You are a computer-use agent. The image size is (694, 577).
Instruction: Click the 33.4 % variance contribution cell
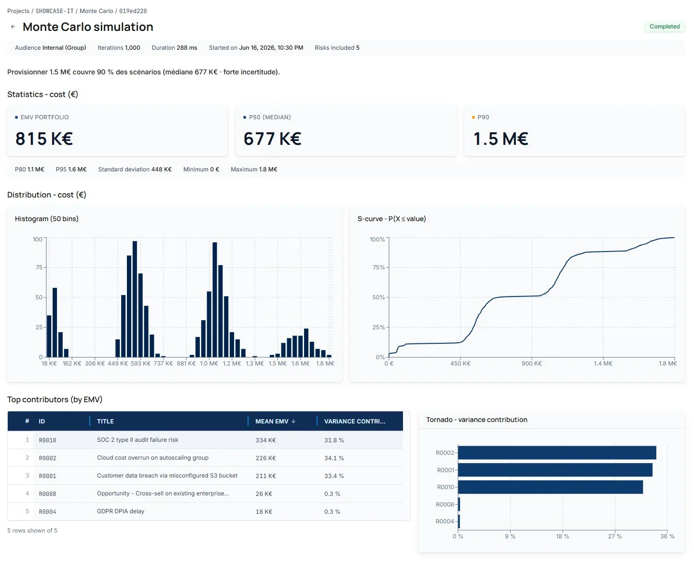pyautogui.click(x=334, y=476)
